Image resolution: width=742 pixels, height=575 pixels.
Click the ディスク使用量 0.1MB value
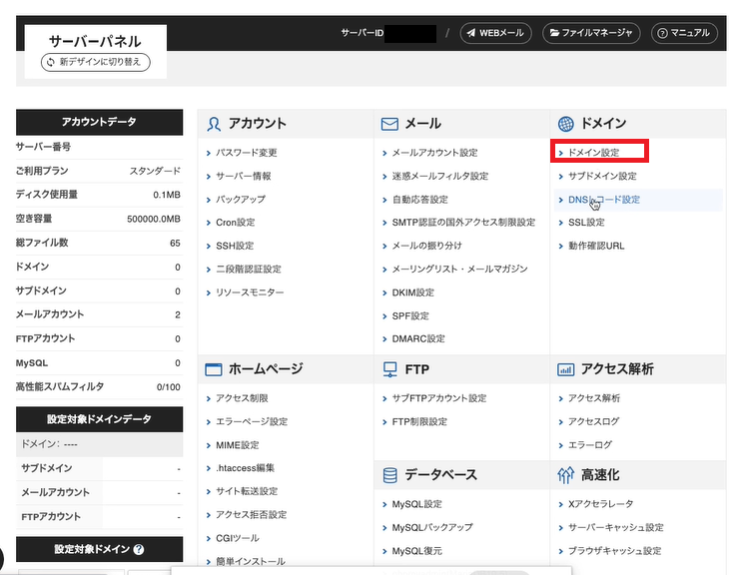(167, 195)
